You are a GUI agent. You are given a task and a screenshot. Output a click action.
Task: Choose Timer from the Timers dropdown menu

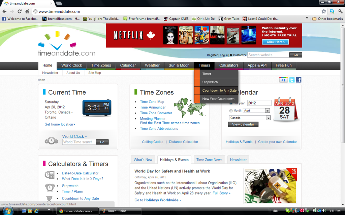[x=216, y=74]
